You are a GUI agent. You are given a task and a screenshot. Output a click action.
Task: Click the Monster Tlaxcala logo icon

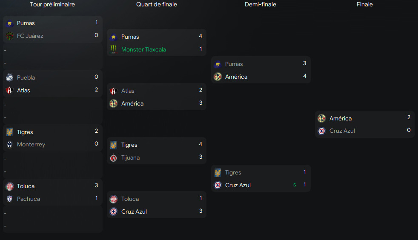(x=113, y=49)
